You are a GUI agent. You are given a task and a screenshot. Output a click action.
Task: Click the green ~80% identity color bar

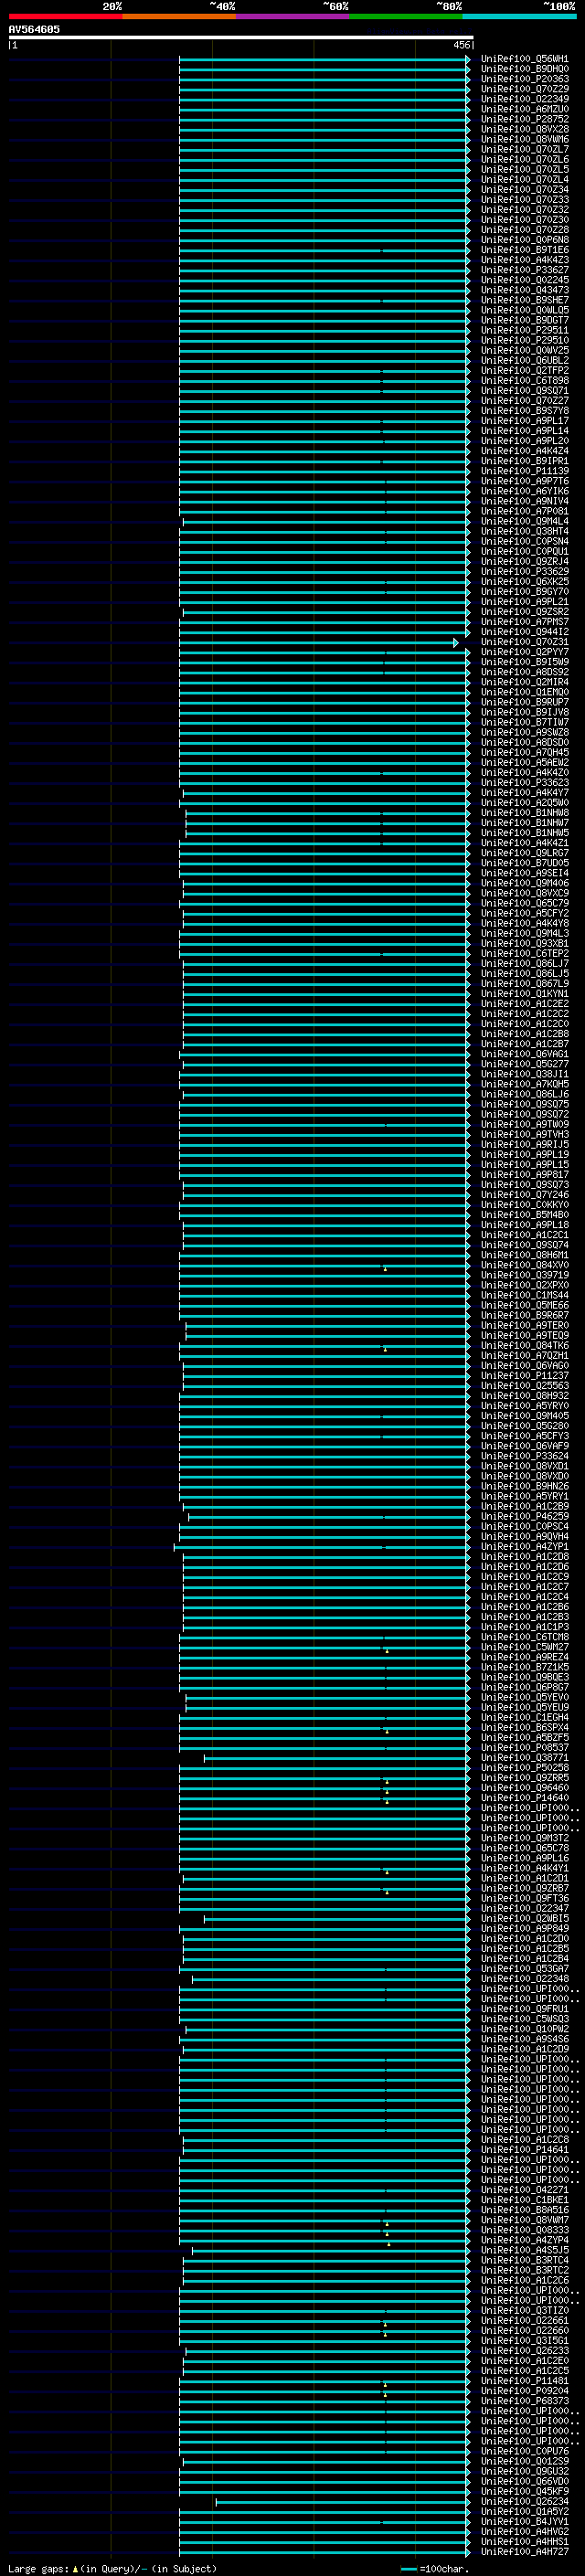[406, 16]
